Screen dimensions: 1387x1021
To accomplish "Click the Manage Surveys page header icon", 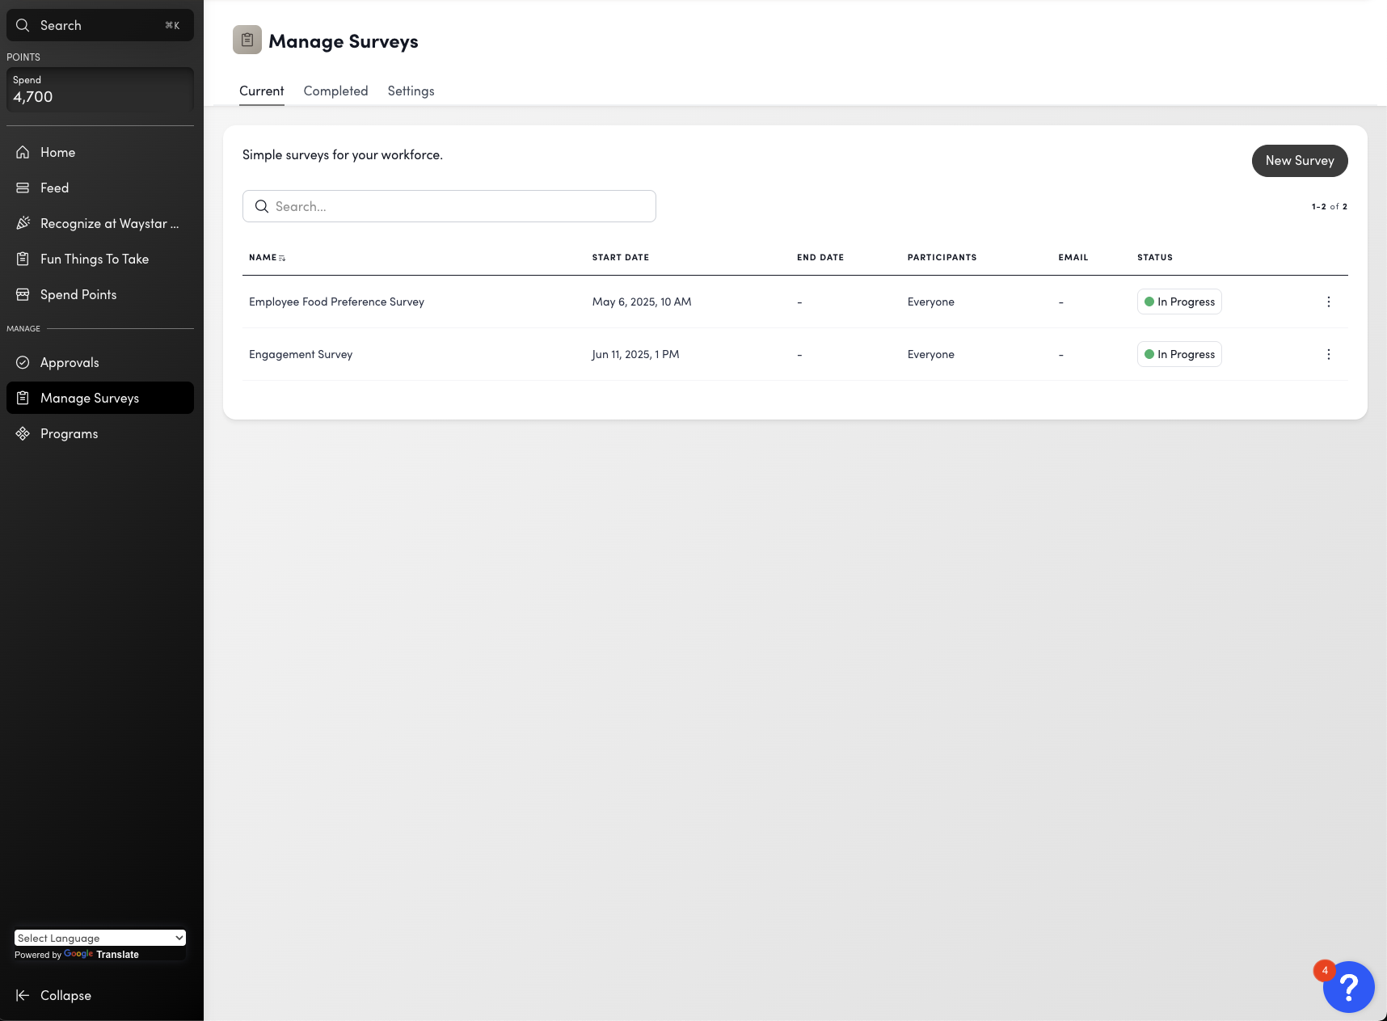I will pyautogui.click(x=247, y=40).
